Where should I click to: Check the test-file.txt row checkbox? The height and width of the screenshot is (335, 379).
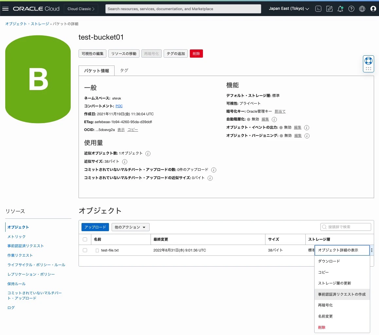(85, 250)
